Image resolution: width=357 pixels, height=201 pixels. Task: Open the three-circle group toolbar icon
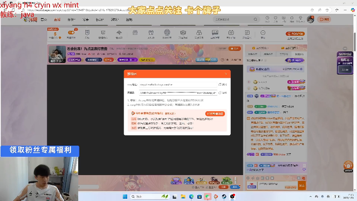199,33
